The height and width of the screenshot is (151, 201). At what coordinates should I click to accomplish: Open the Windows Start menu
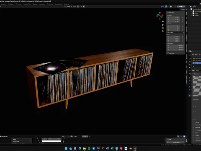pyautogui.click(x=66, y=148)
